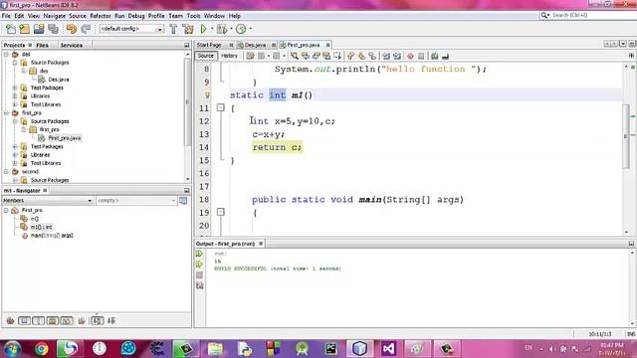Toggle Show Non-Public Members filter in Navigator
The width and height of the screenshot is (637, 358).
coord(53,320)
